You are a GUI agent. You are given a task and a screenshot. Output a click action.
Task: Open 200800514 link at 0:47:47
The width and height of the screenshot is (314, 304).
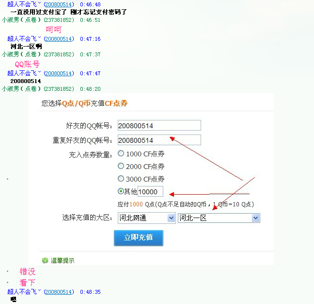point(59,73)
